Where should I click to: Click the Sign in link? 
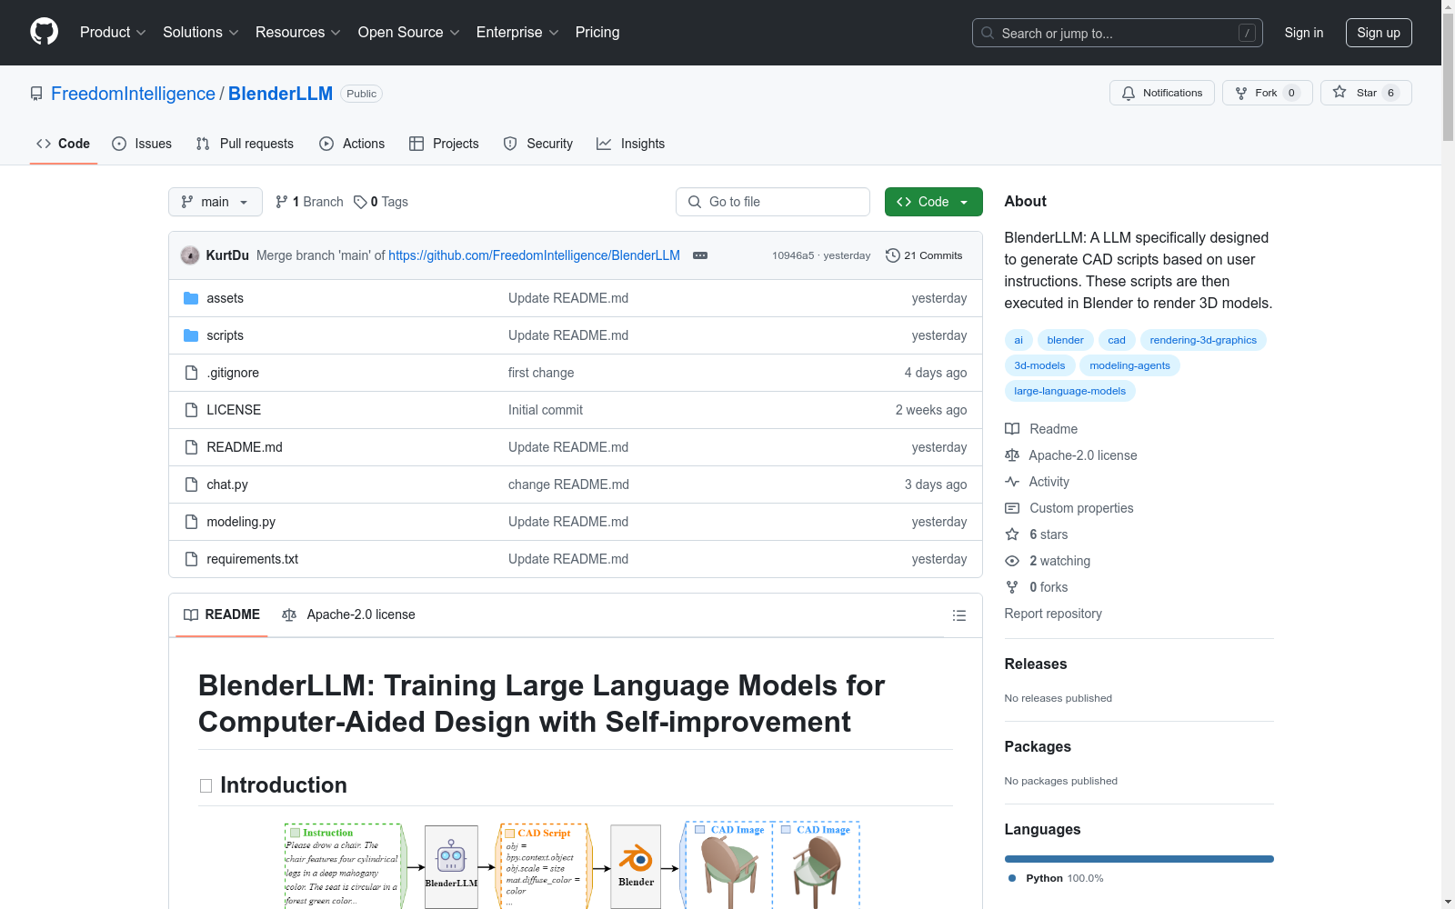click(x=1304, y=33)
